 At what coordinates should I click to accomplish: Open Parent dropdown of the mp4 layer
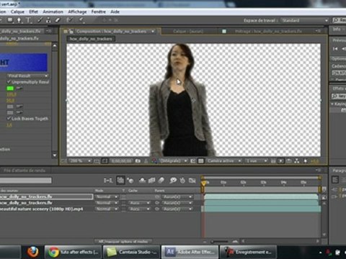[177, 209]
